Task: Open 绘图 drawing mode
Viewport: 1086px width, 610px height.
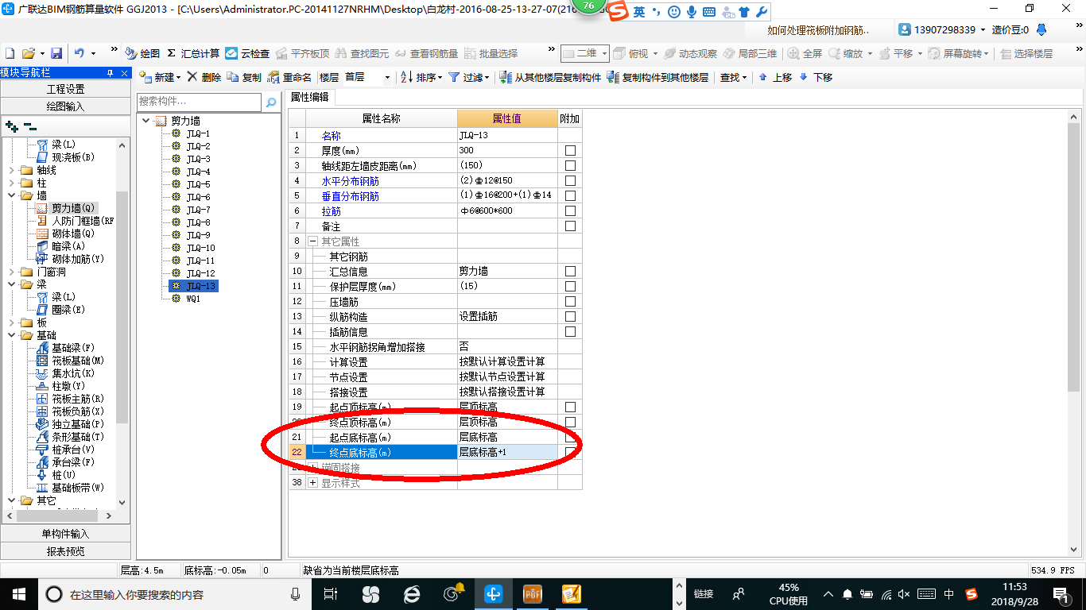Action: coord(142,53)
